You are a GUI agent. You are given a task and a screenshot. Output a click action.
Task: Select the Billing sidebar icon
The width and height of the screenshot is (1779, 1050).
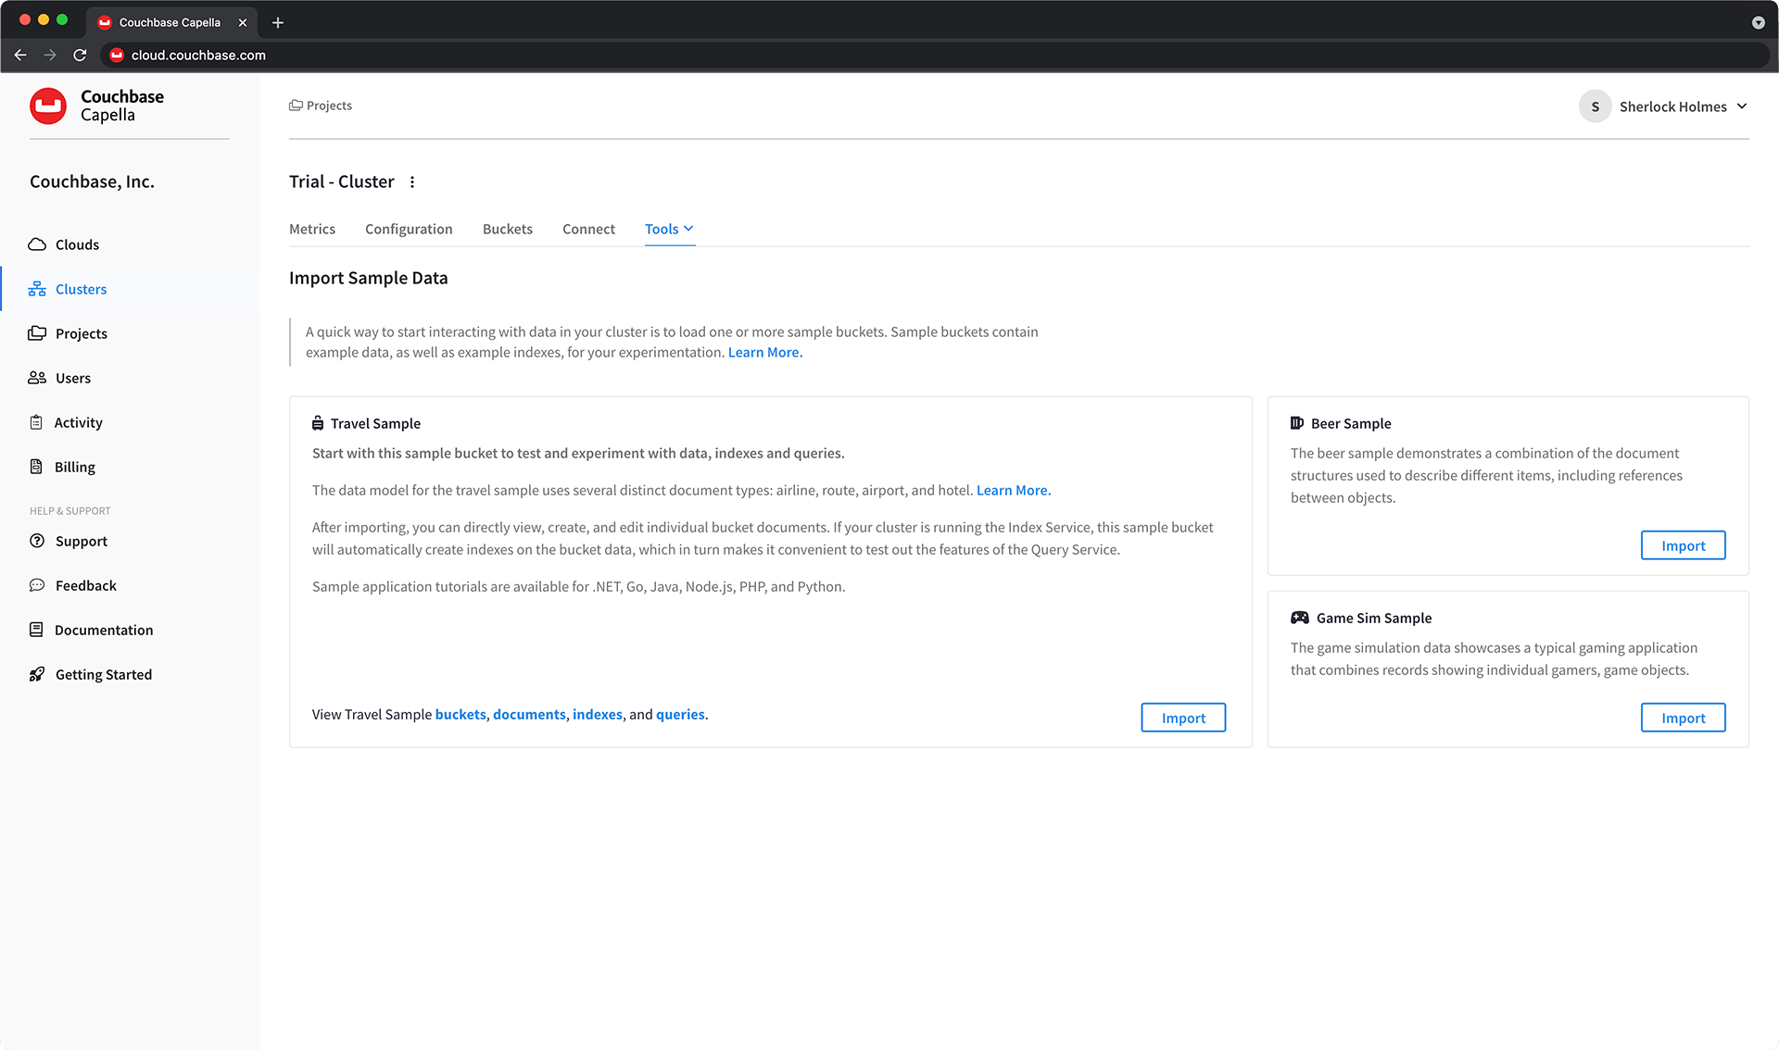tap(37, 467)
